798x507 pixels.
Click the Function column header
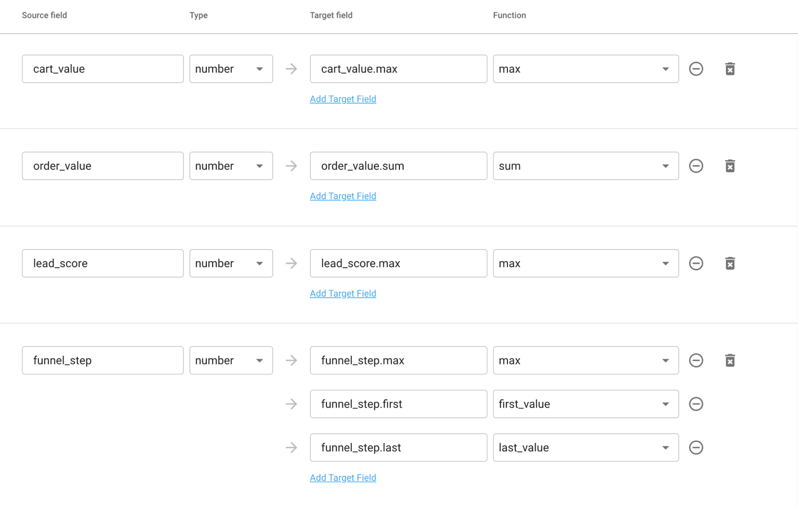509,15
